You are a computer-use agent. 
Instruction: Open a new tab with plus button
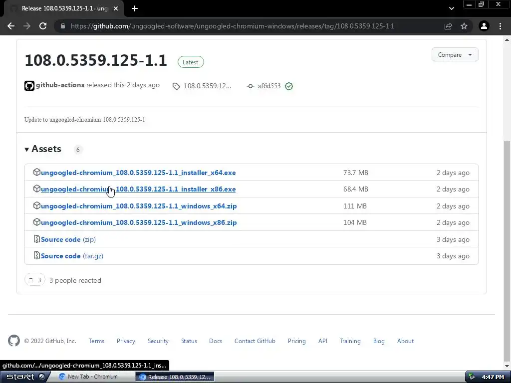[x=135, y=8]
